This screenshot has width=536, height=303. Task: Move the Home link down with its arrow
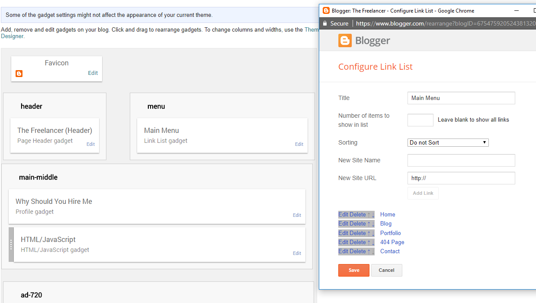[x=373, y=215]
